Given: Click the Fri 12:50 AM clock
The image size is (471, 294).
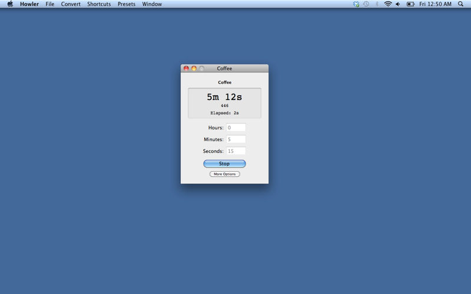Looking at the screenshot, I should (x=435, y=4).
